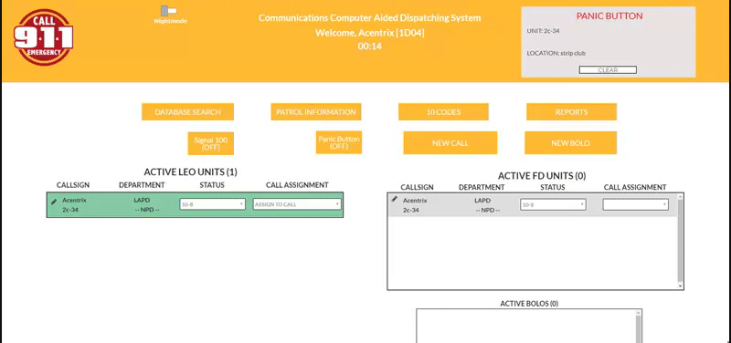Screen dimensions: 731x343
Task: Click the Active BOLOs list scrollbar
Action: click(638, 327)
